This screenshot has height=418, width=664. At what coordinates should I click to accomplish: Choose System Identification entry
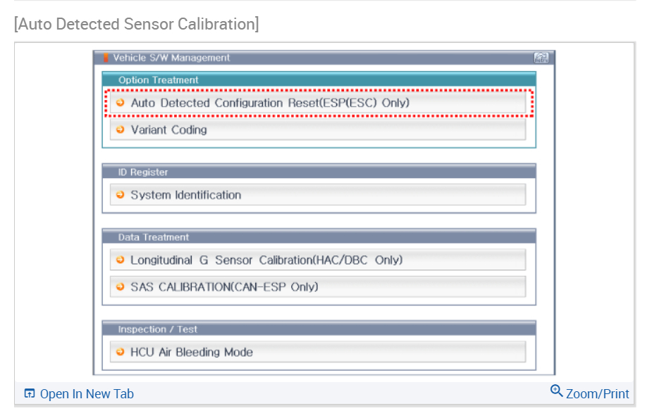click(x=186, y=195)
